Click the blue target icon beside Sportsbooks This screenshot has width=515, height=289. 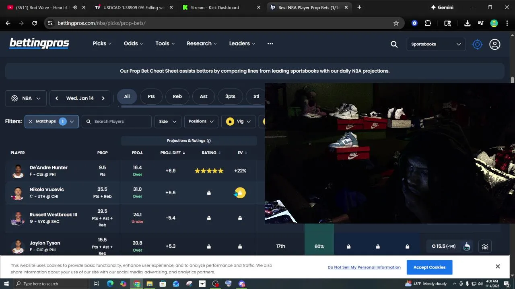click(477, 44)
